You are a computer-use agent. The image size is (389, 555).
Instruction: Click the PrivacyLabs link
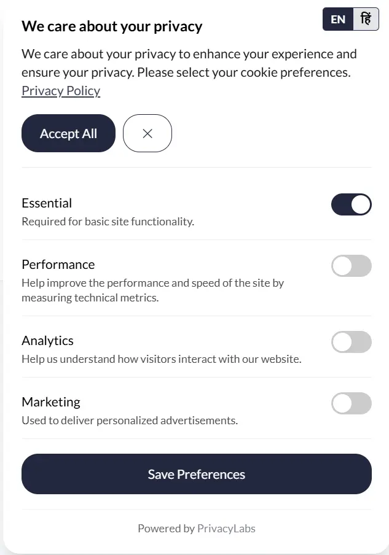coord(226,528)
